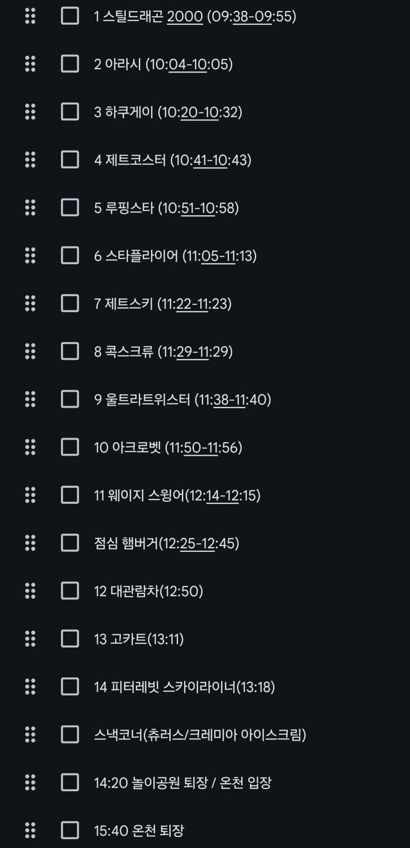The height and width of the screenshot is (848, 410).
Task: Click drag handle beside 점심 햄버거 item
Action: click(30, 543)
